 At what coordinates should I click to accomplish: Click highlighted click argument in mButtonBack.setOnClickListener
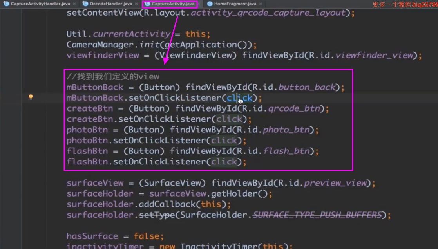point(239,98)
